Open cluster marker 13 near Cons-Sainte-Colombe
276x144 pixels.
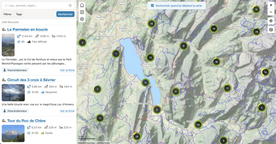198,125
